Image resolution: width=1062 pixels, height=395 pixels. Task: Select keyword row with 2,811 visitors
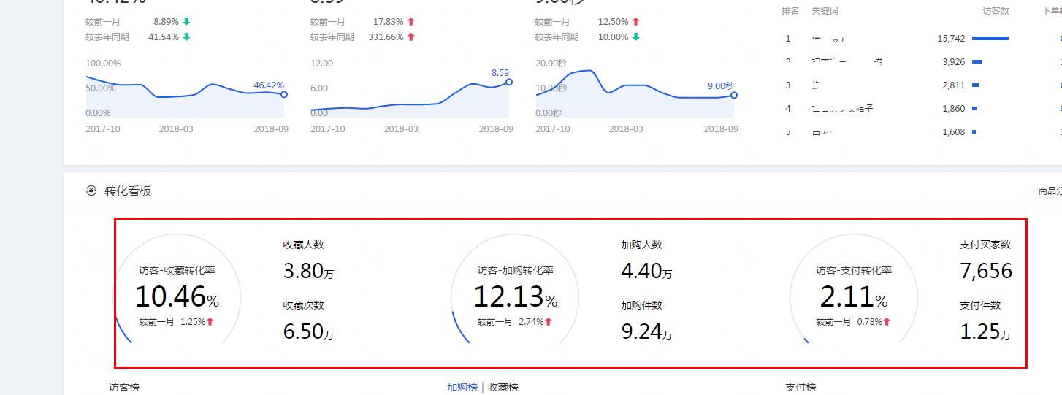pyautogui.click(x=922, y=85)
